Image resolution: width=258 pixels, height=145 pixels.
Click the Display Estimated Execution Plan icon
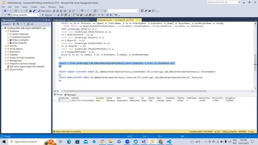click(x=62, y=15)
